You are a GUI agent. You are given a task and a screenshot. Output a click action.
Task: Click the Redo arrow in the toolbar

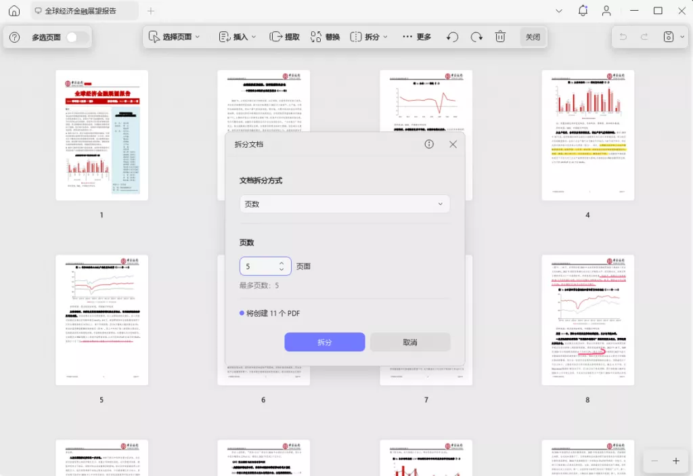[476, 37]
